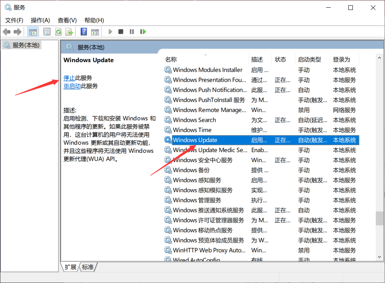Viewport: 385px width, 283px height.
Task: Select the Windows 许可证管理器服务 row
Action: [261, 220]
